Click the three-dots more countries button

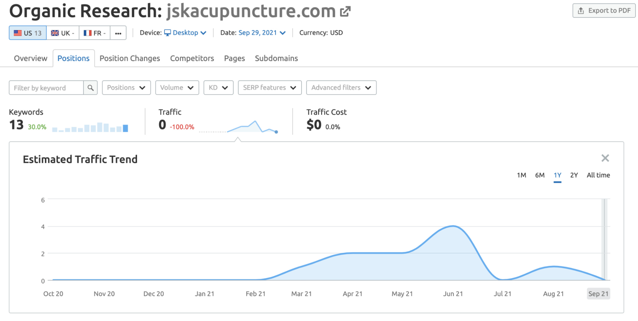point(118,33)
